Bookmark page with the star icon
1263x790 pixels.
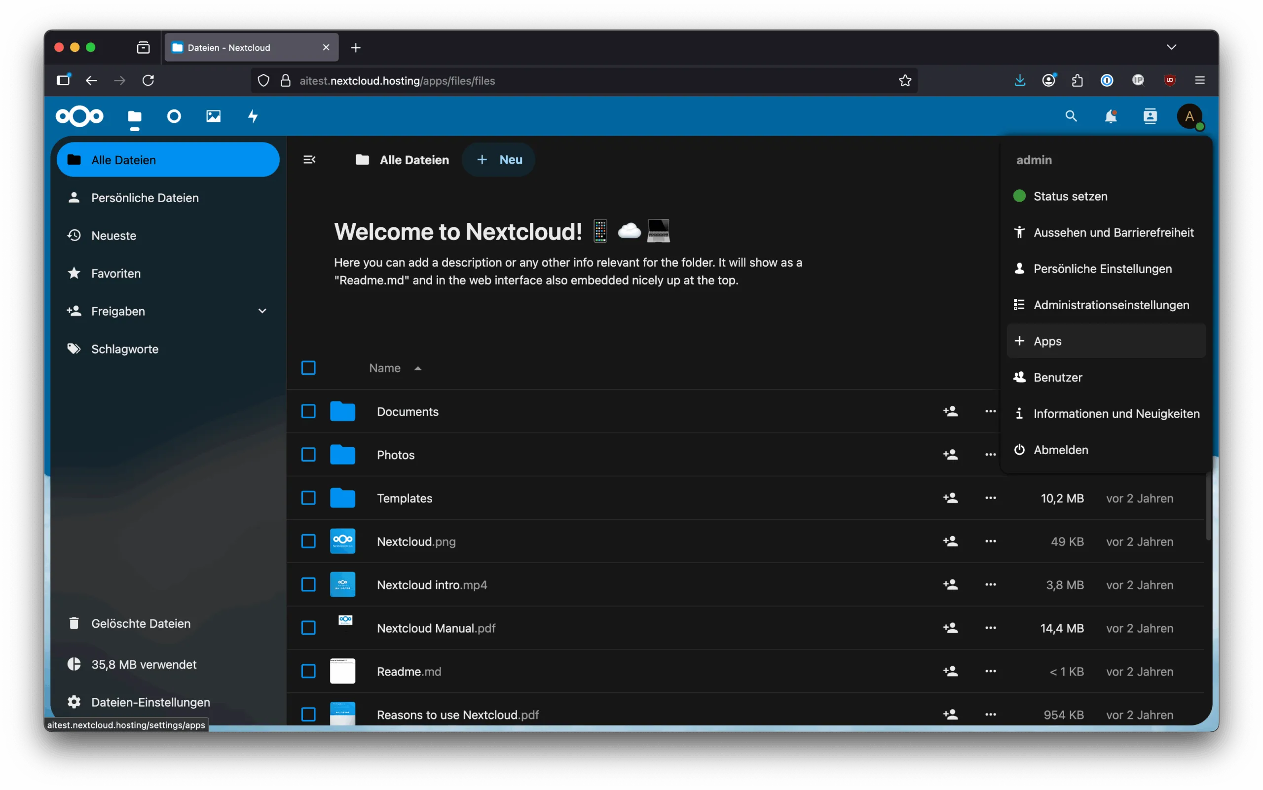(x=905, y=80)
